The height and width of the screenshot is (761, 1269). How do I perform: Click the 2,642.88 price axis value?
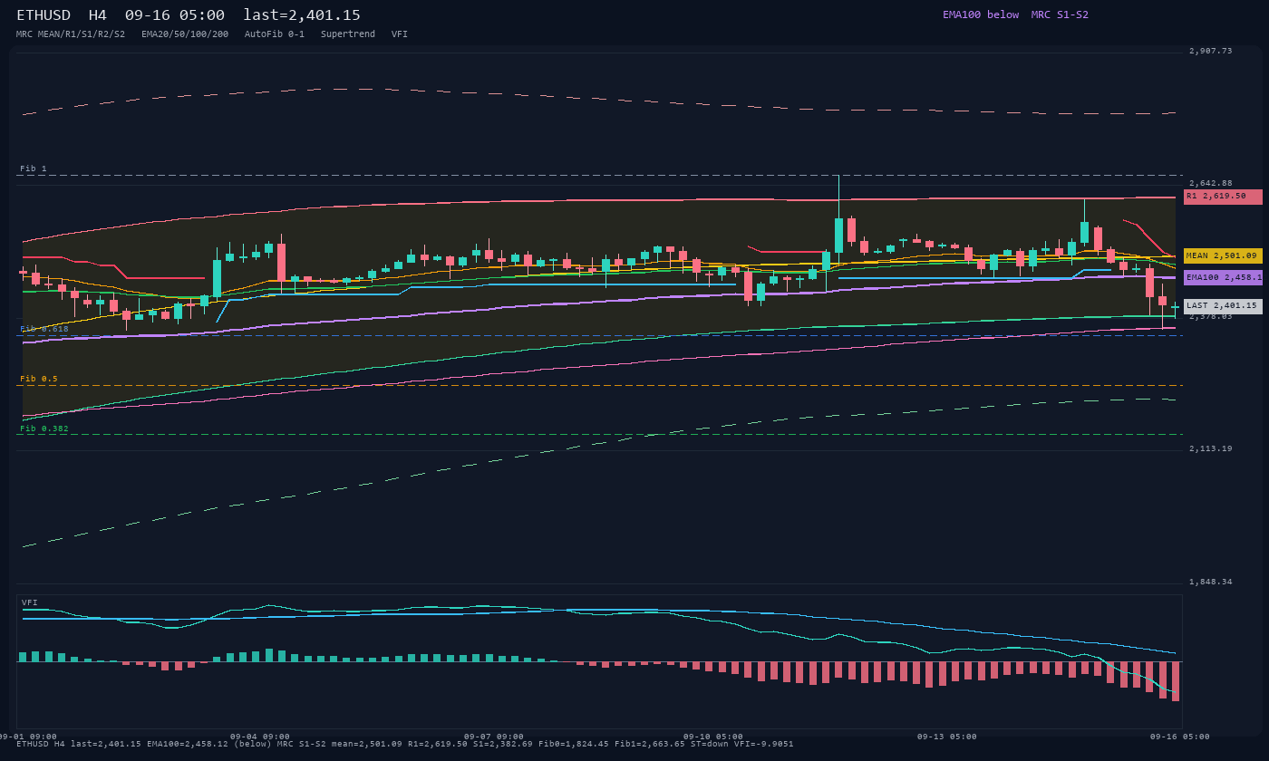(x=1211, y=183)
